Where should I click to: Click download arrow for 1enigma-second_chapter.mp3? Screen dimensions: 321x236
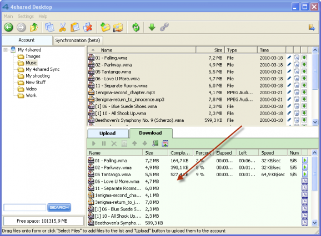(304, 93)
